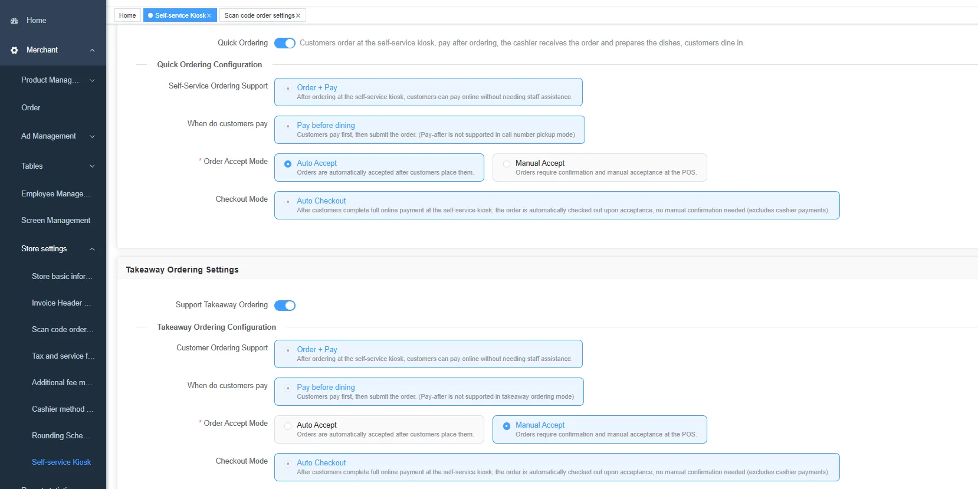The image size is (978, 489).
Task: Expand the Tables menu chevron
Action: [x=92, y=166]
